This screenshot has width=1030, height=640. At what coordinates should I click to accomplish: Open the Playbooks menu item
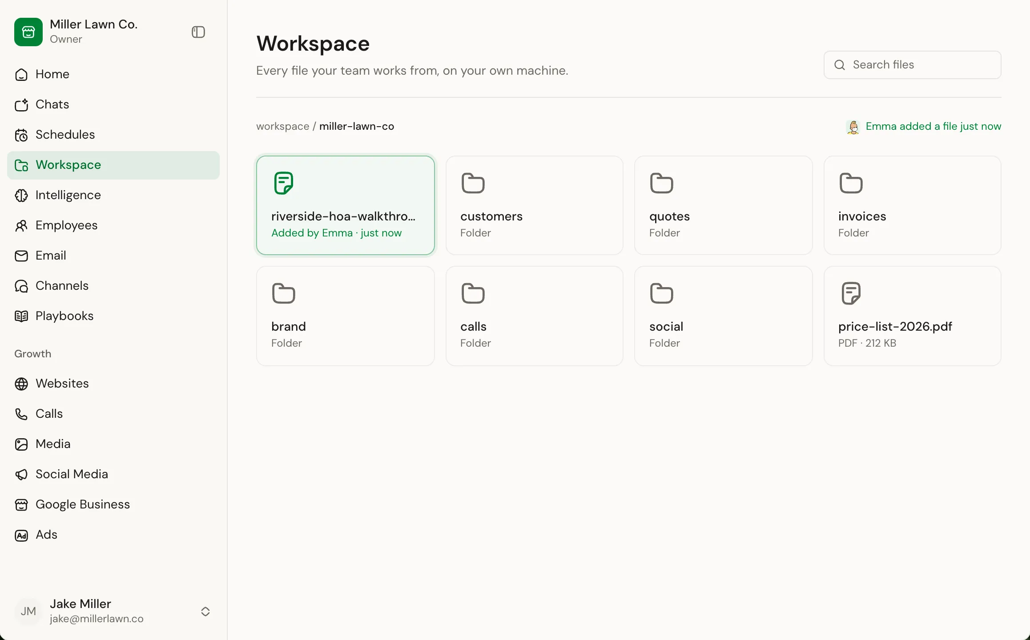click(113, 316)
